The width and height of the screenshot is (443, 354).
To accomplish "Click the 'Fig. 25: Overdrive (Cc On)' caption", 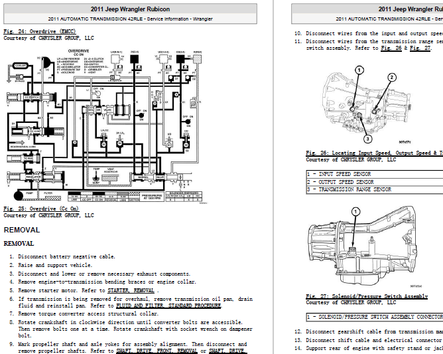I will click(41, 209).
